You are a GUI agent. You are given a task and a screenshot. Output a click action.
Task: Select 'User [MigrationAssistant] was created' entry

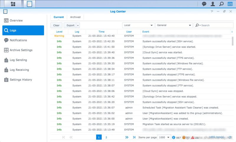point(141,119)
